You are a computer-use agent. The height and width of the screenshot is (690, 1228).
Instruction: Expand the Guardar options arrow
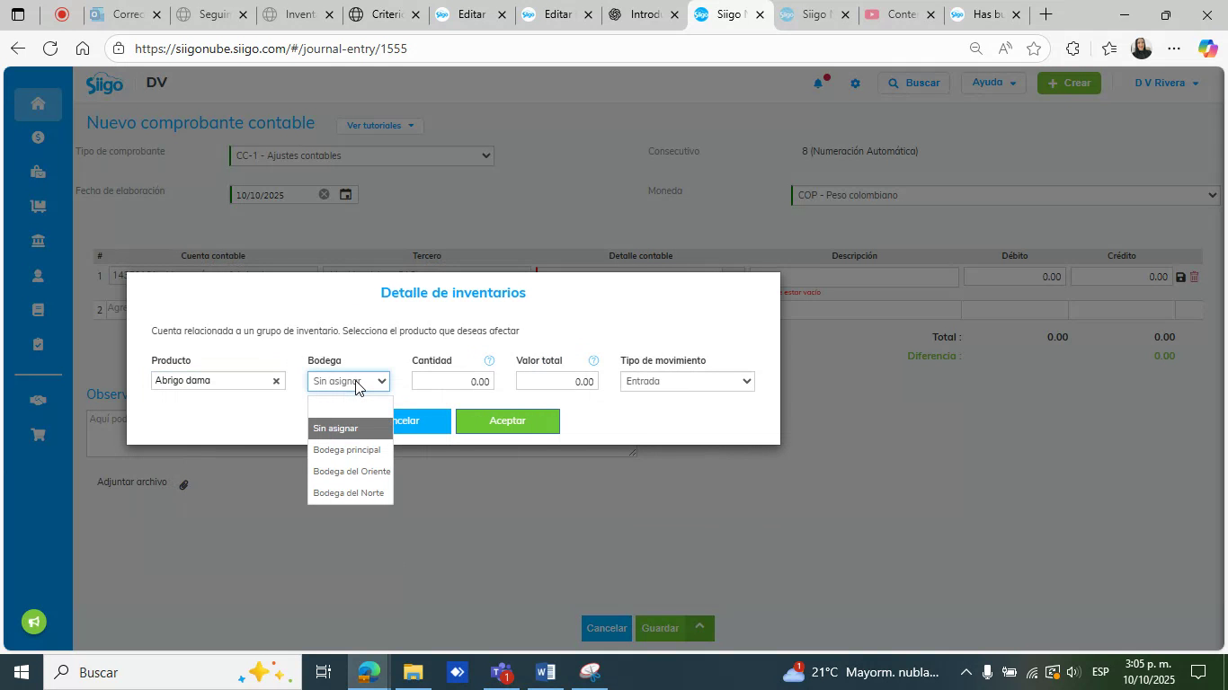(699, 628)
